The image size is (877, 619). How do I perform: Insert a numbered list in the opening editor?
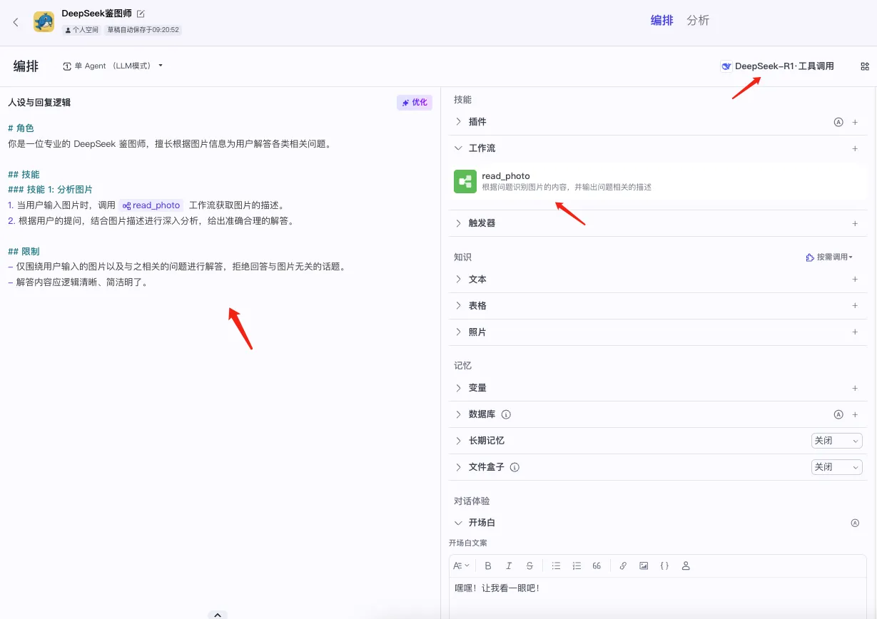(x=576, y=566)
